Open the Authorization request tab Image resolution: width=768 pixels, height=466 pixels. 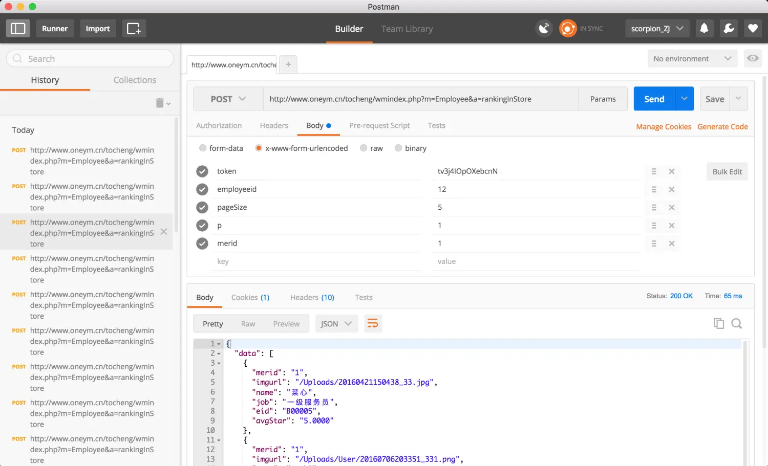click(x=219, y=125)
